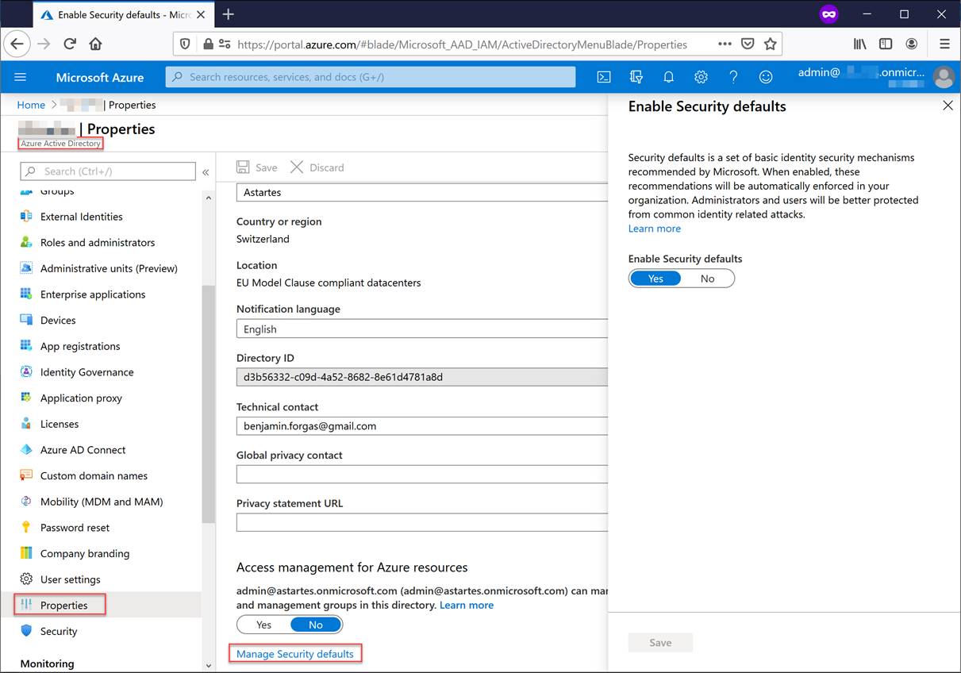
Task: Open the Azure portal hamburger menu
Action: pos(21,77)
